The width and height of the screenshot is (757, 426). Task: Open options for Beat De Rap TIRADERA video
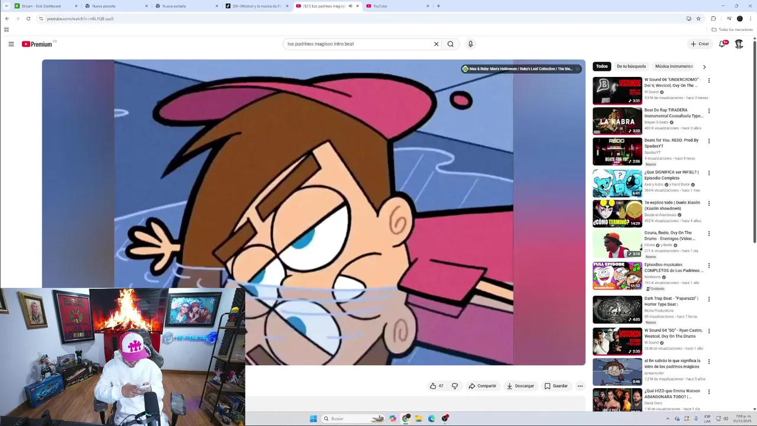(709, 111)
